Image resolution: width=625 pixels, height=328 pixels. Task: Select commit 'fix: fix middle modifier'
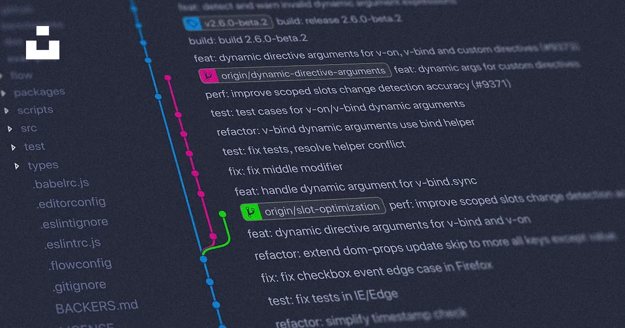coord(285,169)
